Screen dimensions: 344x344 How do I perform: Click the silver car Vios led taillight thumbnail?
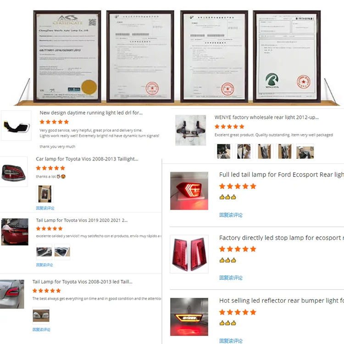click(x=12, y=294)
